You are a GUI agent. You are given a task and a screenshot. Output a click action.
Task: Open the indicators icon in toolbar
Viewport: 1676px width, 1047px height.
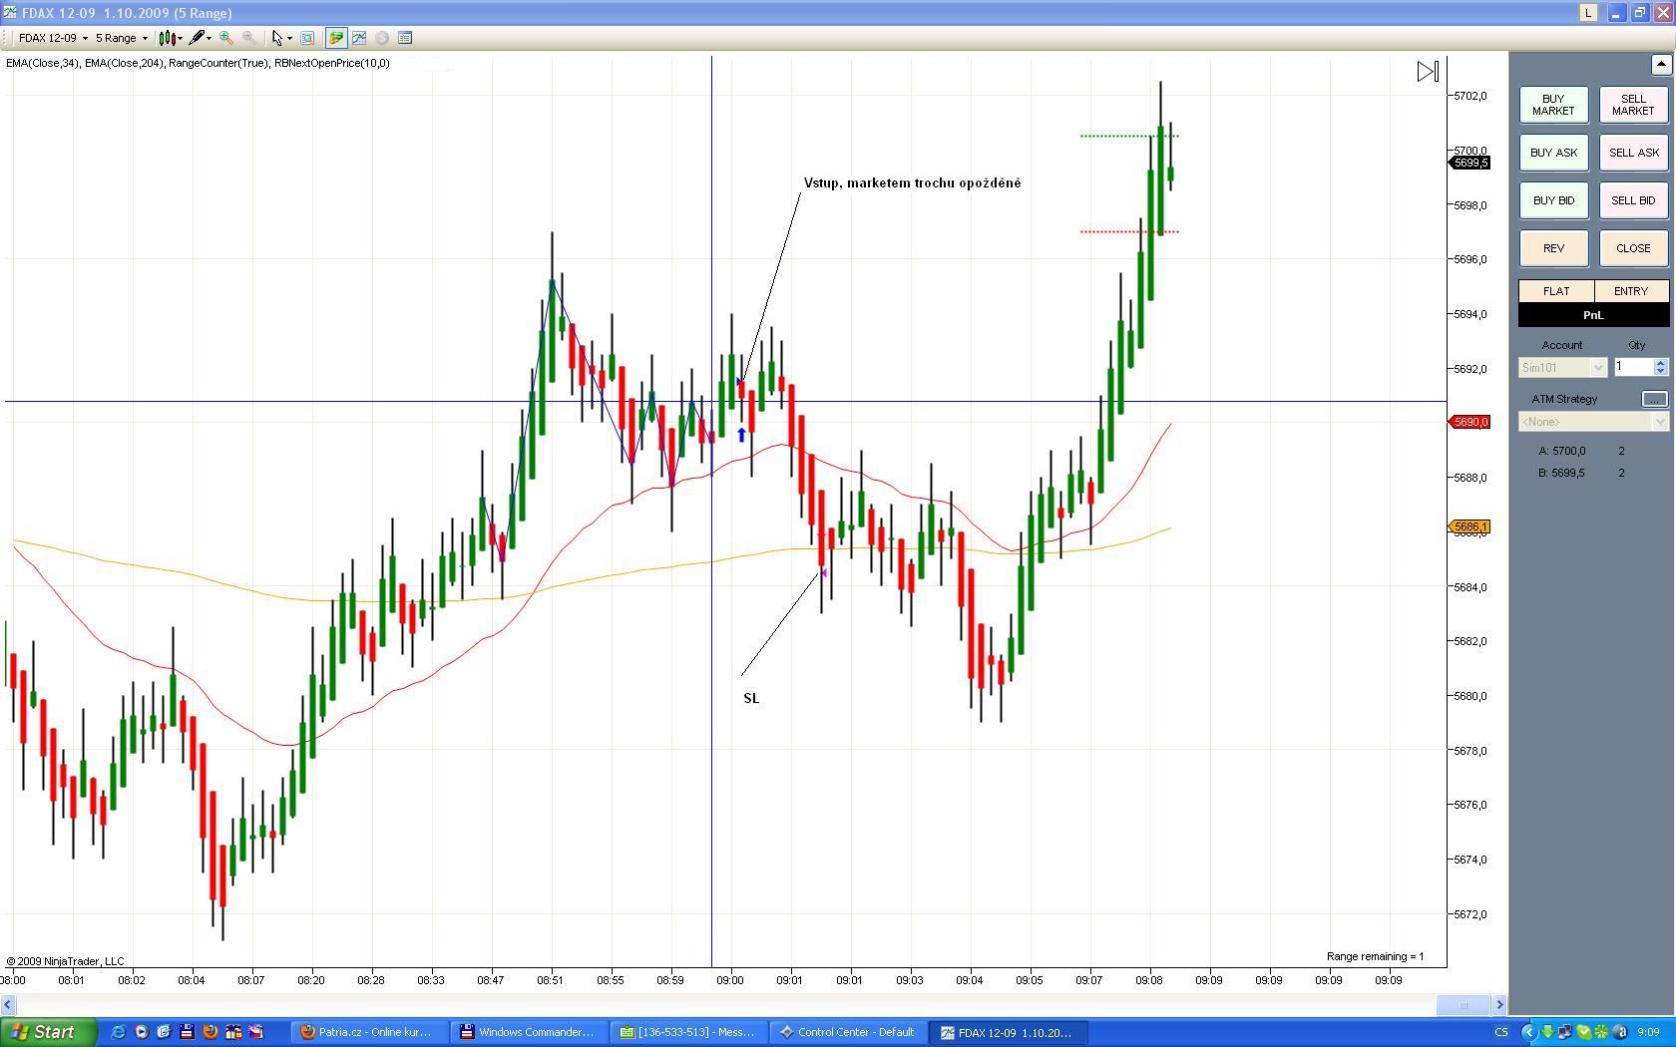click(x=359, y=38)
